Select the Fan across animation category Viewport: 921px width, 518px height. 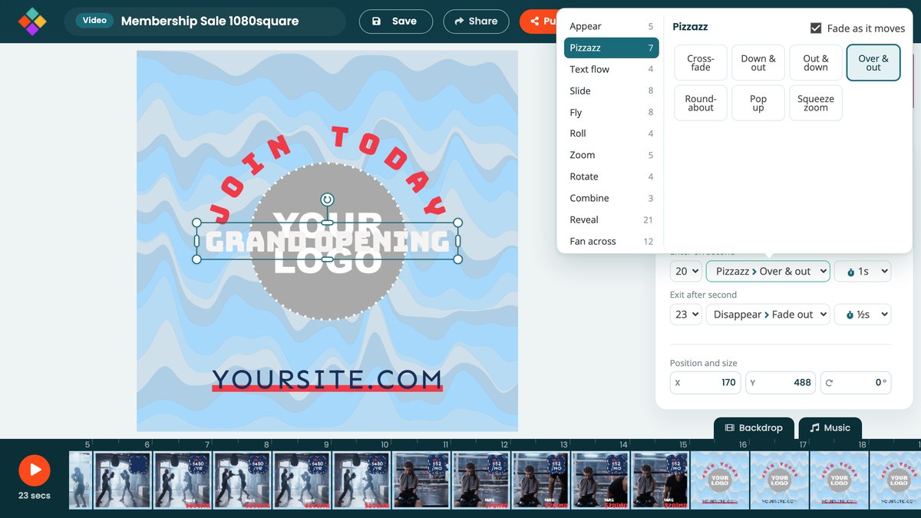pos(611,241)
